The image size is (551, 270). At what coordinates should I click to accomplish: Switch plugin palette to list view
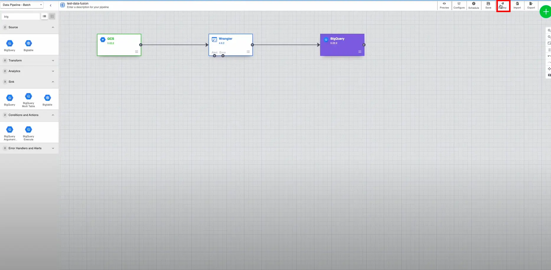click(44, 16)
